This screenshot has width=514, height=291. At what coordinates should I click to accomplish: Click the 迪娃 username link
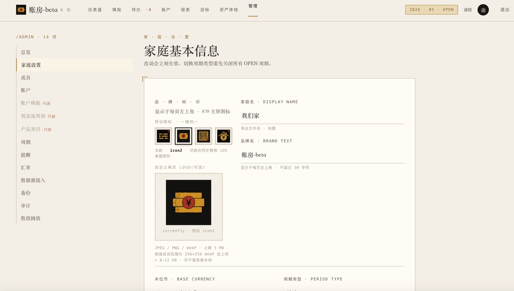pyautogui.click(x=468, y=10)
